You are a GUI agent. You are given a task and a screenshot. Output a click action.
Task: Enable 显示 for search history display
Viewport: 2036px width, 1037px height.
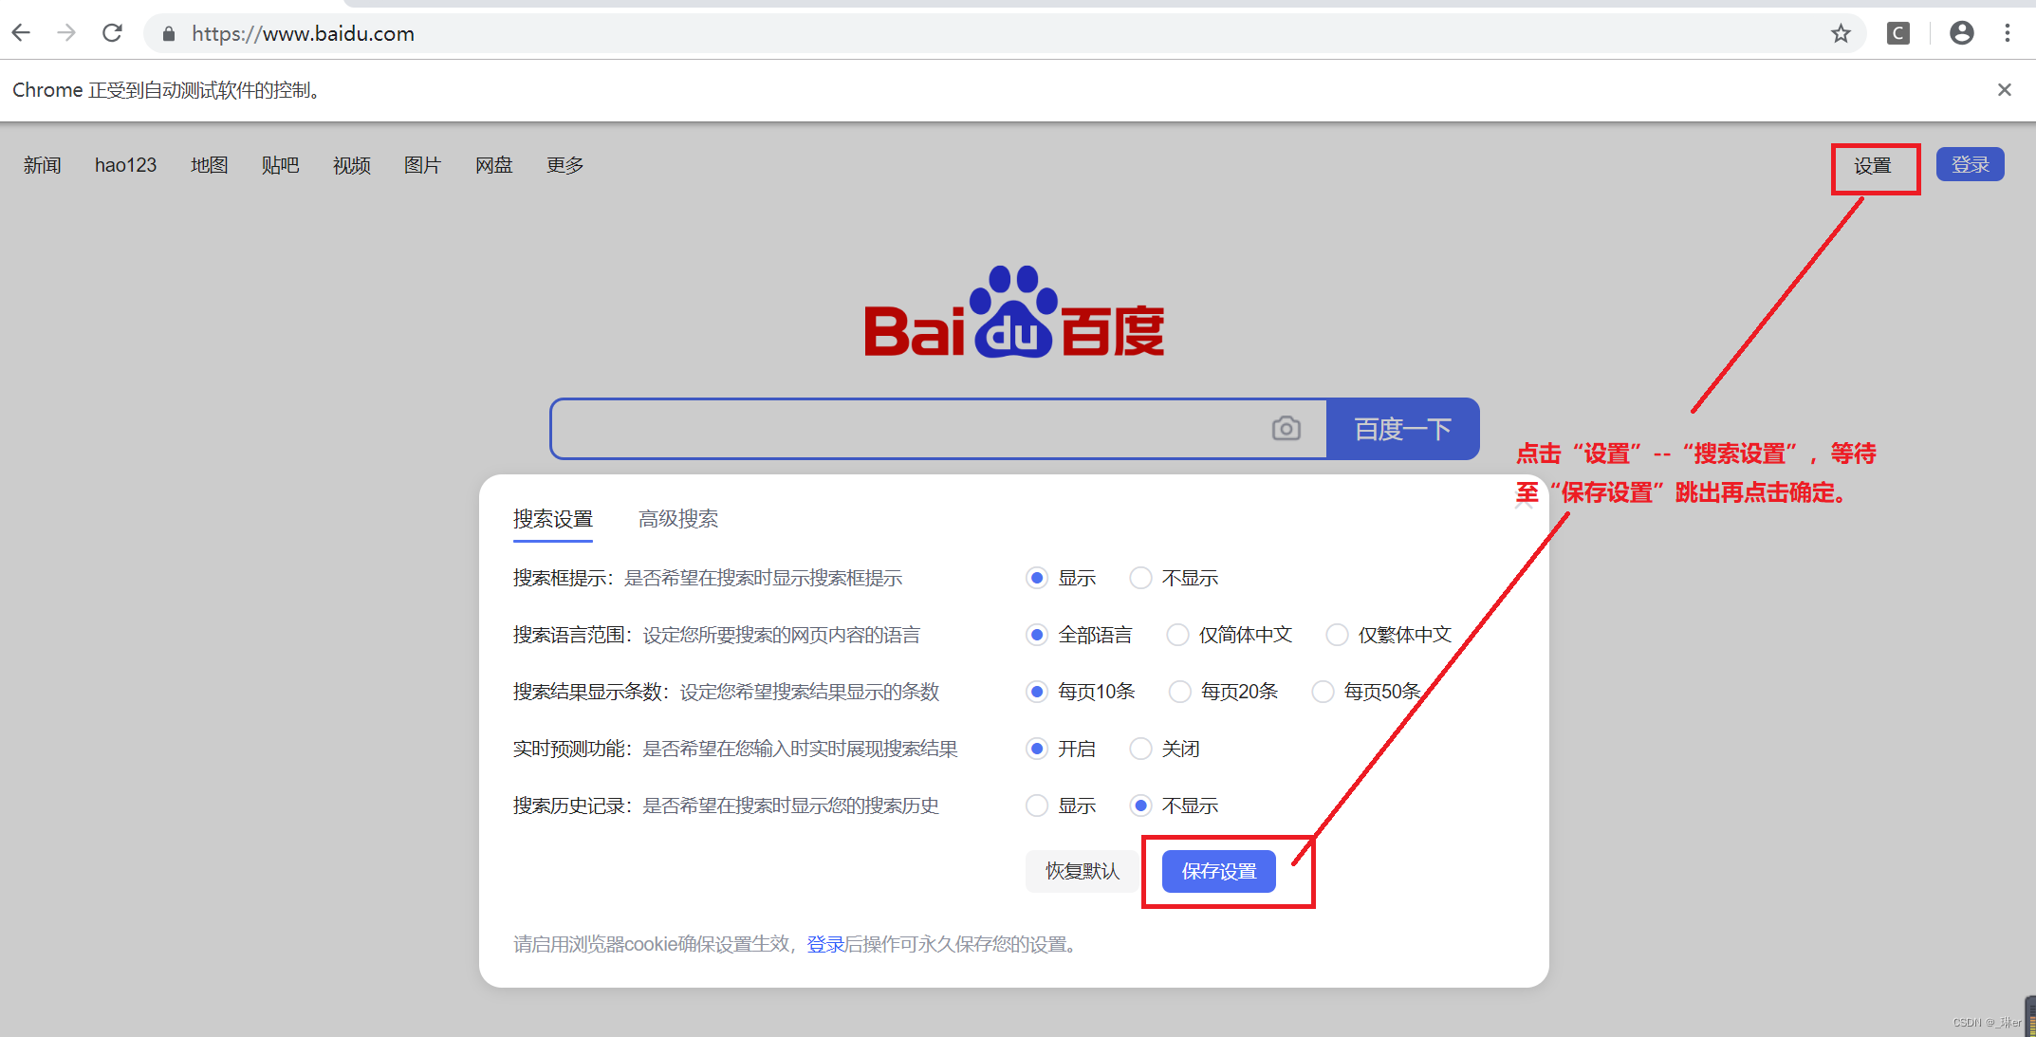(x=1036, y=806)
